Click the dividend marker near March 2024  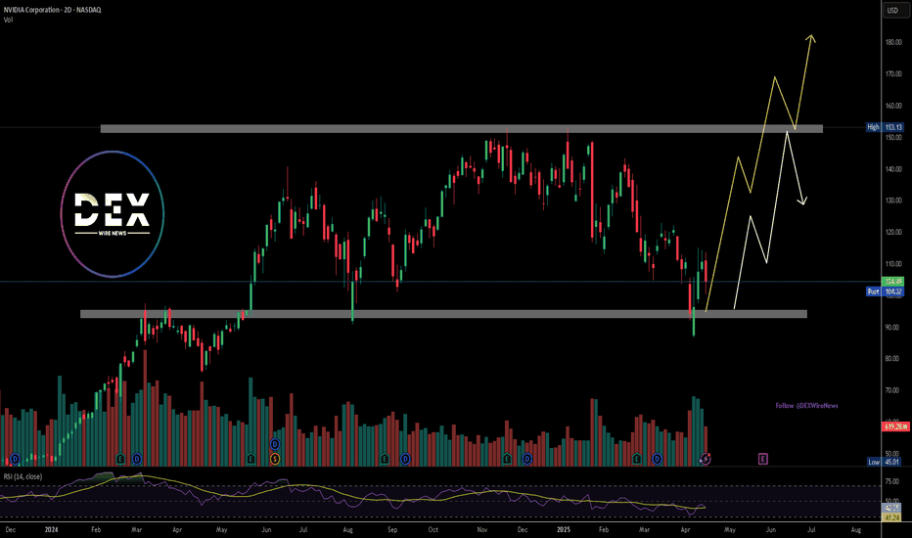(137, 459)
